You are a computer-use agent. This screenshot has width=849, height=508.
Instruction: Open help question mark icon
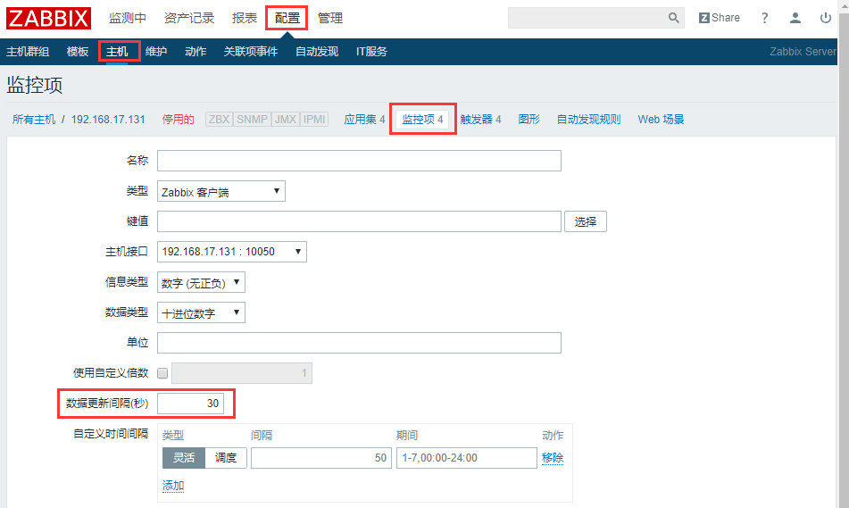[x=764, y=18]
